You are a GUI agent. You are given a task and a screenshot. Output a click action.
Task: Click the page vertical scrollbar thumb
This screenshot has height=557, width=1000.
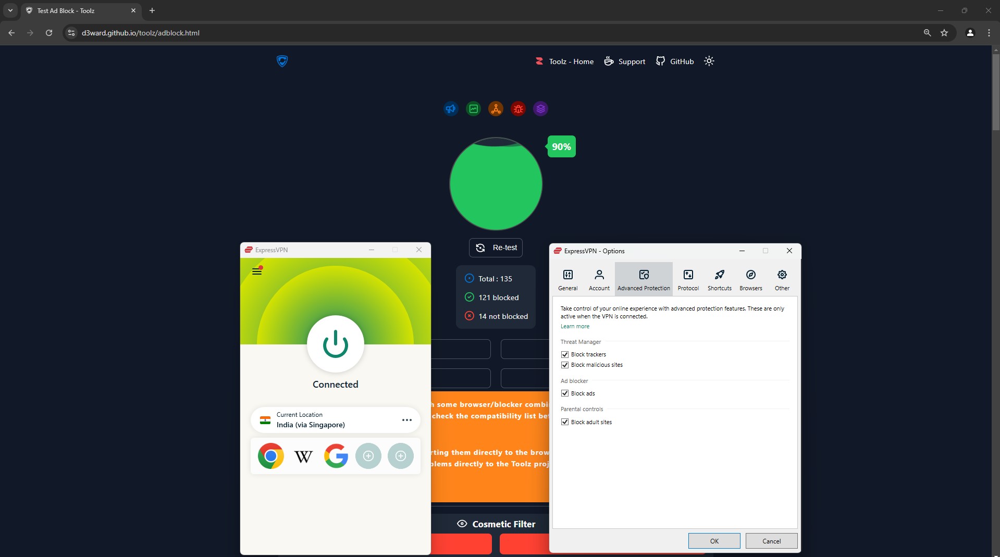996,91
